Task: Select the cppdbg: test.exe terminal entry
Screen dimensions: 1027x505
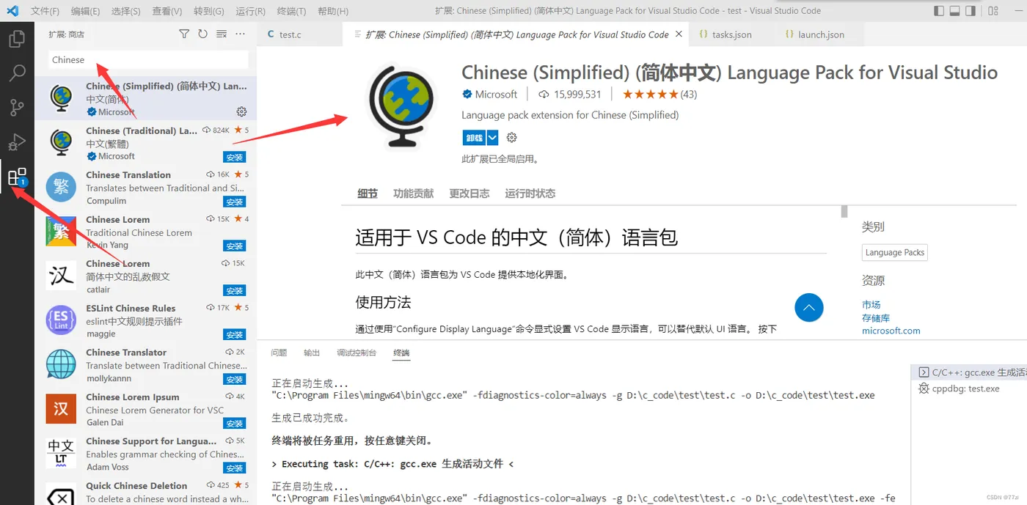Action: coord(968,388)
